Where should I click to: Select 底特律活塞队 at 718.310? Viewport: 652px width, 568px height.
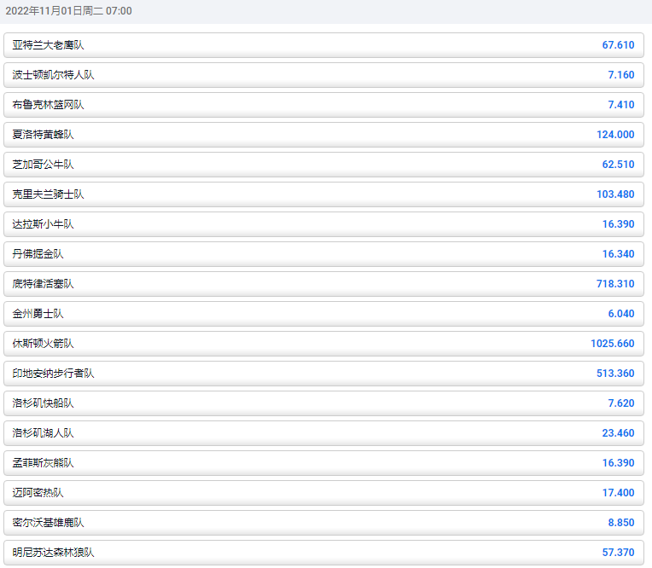click(x=323, y=284)
